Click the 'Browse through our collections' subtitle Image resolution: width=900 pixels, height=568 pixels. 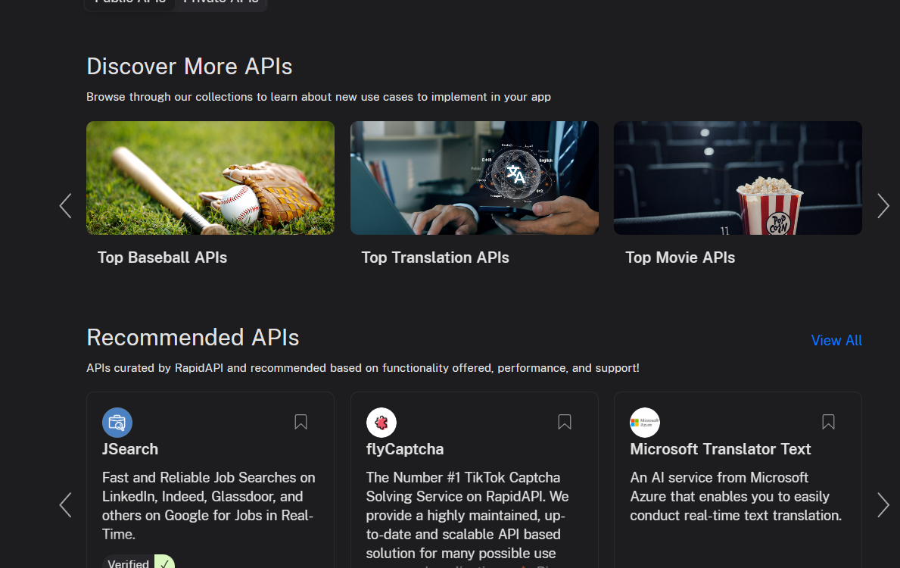point(319,97)
